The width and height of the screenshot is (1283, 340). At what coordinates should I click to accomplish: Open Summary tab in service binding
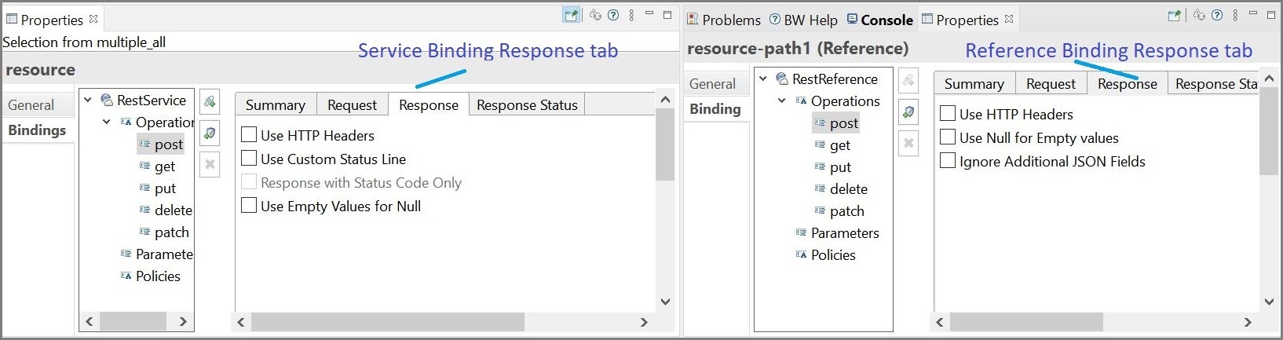coord(276,104)
